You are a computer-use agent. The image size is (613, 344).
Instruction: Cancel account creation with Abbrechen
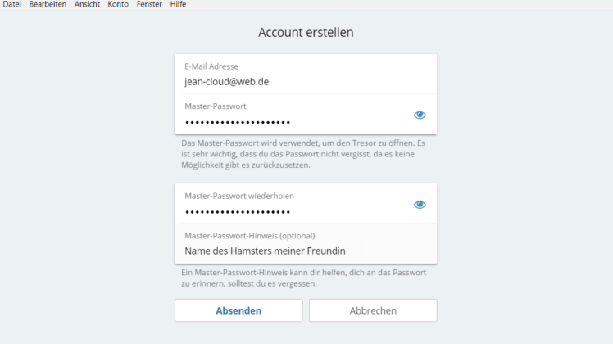pos(373,310)
